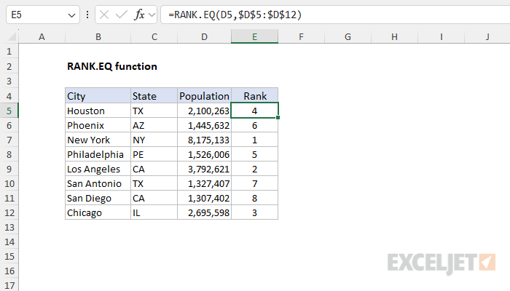
Task: Click the 'Rank' header cell
Action: (x=255, y=96)
